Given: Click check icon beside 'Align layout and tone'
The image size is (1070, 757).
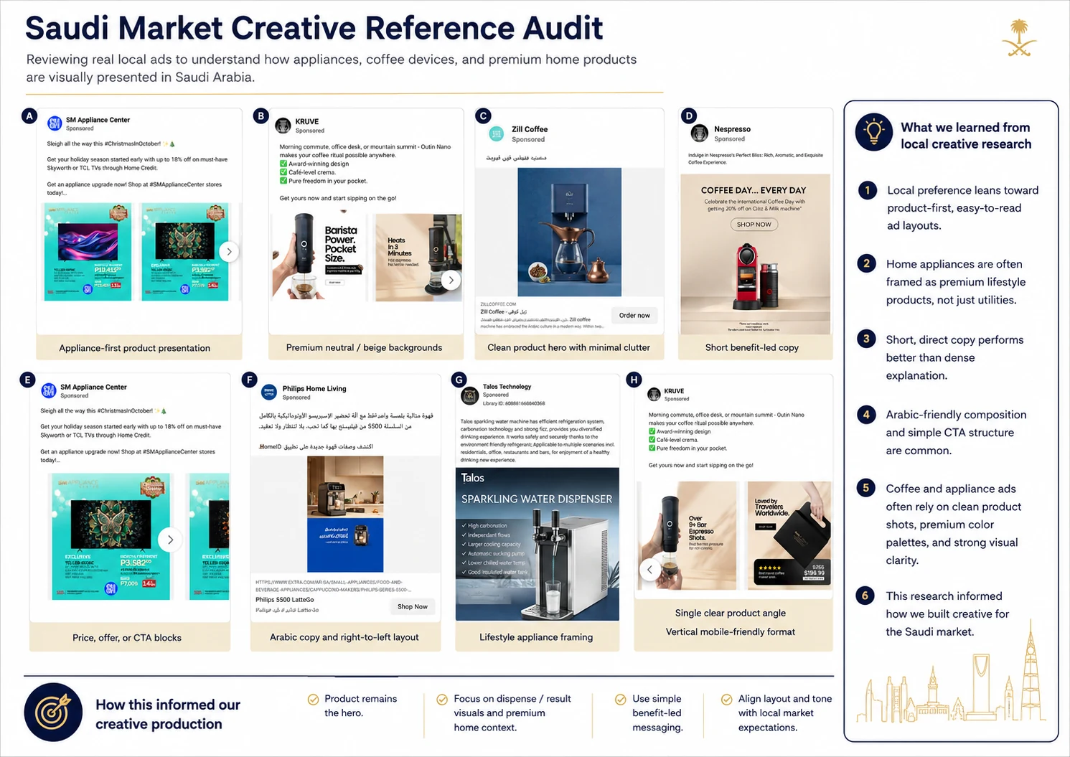Looking at the screenshot, I should point(727,700).
